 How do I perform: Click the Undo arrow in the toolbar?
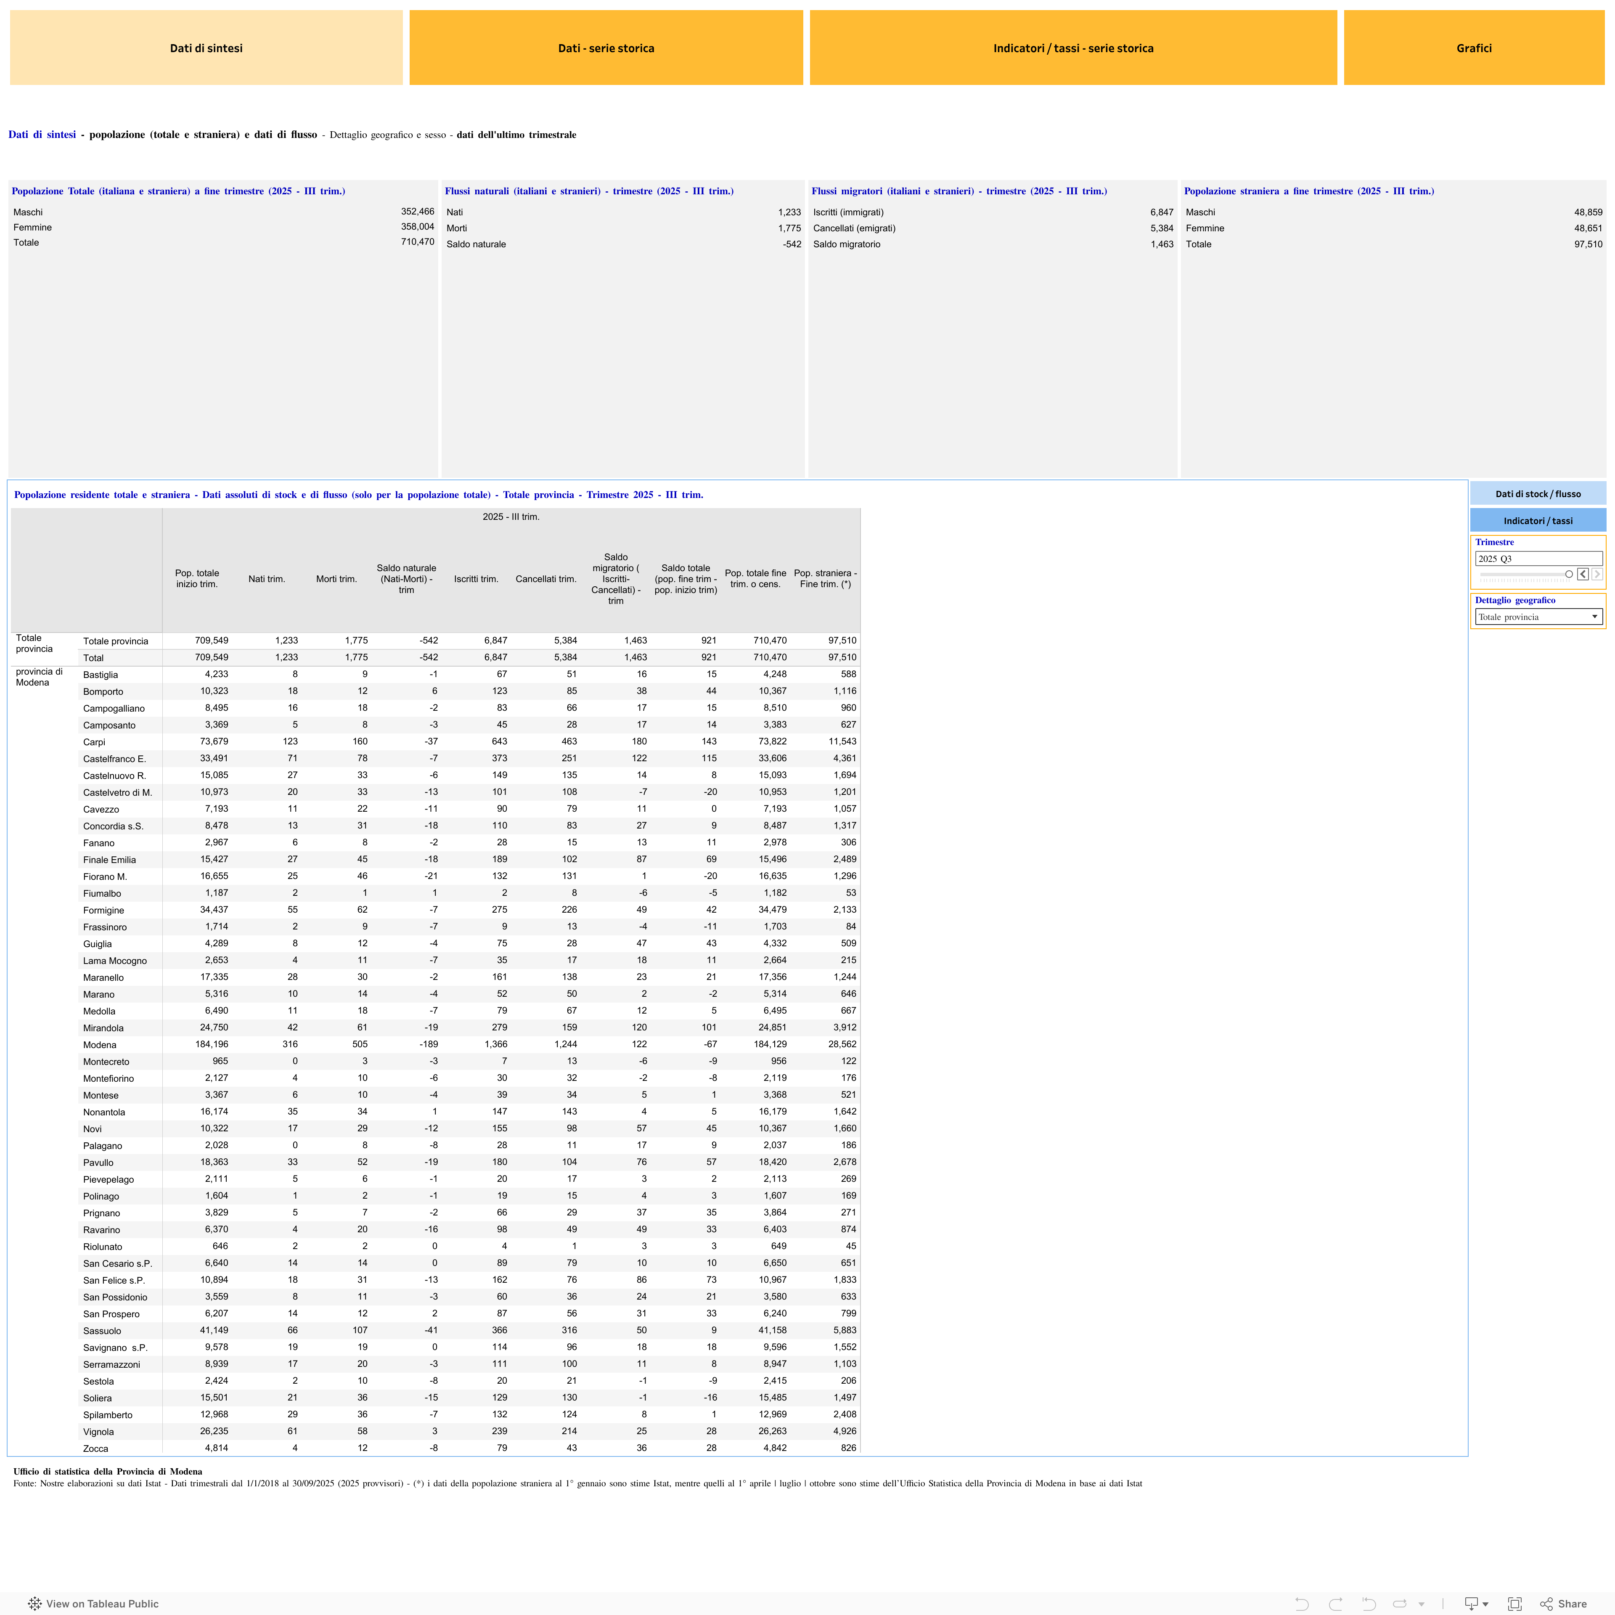1302,1603
